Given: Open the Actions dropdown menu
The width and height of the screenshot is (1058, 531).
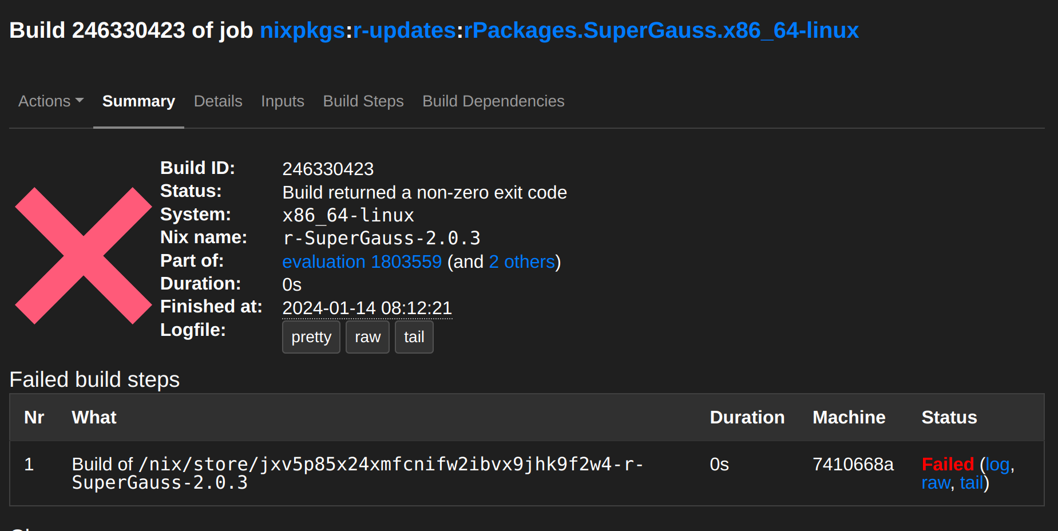Looking at the screenshot, I should click(51, 101).
